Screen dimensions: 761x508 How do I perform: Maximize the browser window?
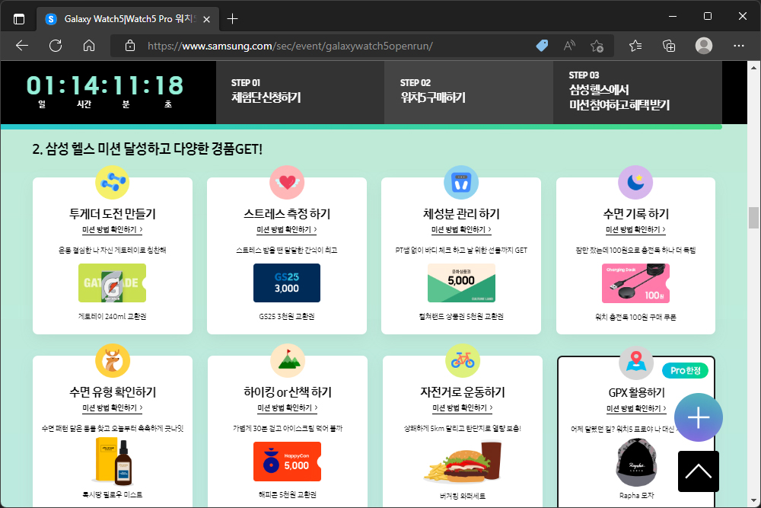pos(708,16)
